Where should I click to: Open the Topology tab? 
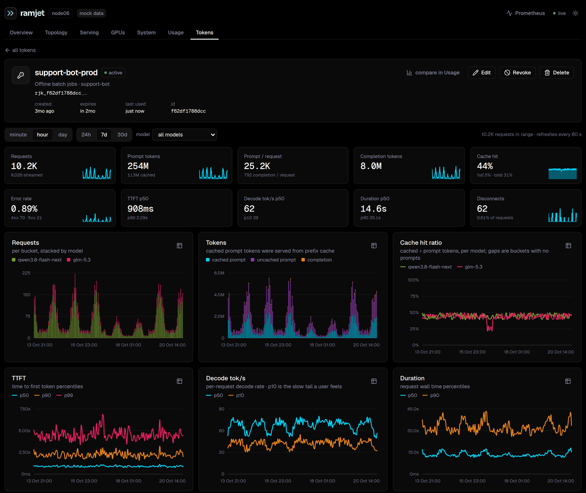tap(56, 33)
